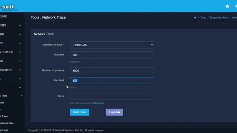The image size is (237, 133).
Task: Collapse the Diagnostic Tools sidebar chevron
Action: 22,95
